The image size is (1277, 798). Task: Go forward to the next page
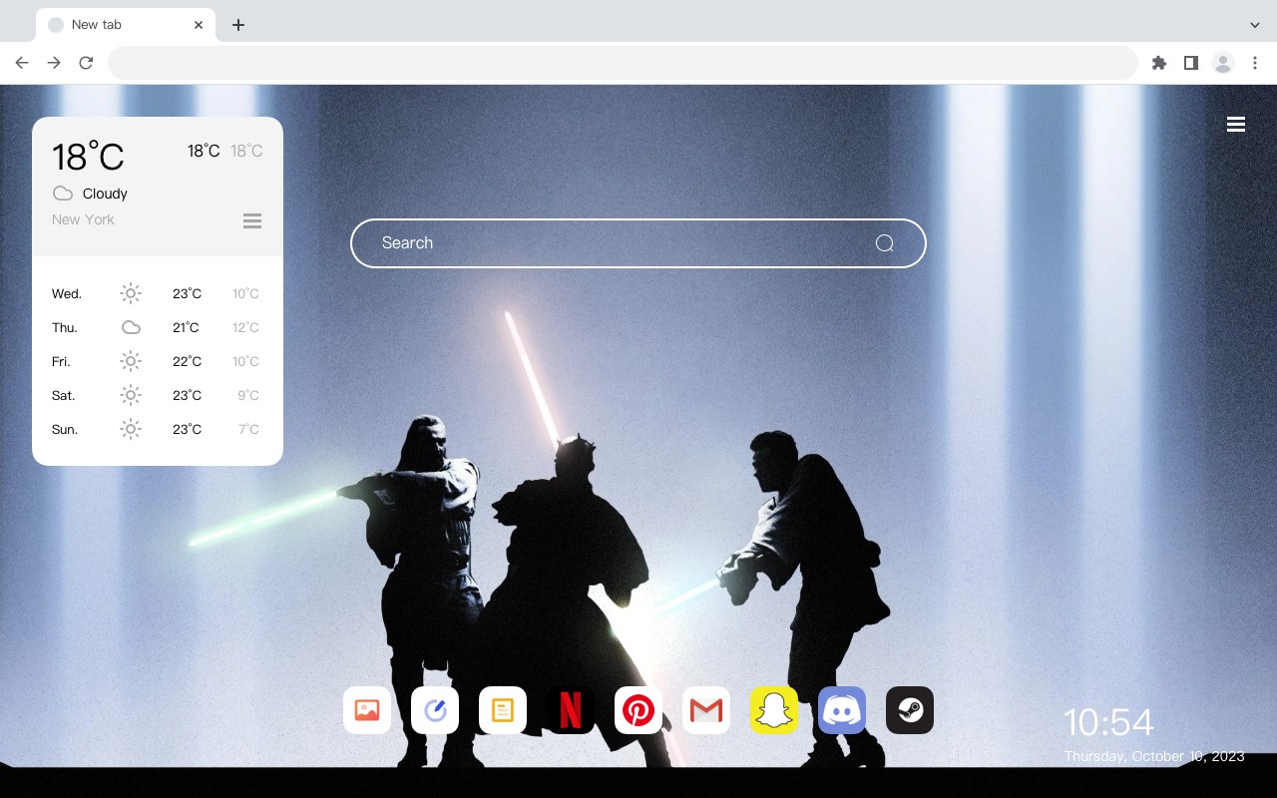[x=54, y=63]
